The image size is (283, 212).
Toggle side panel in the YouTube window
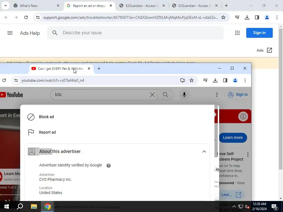point(225,80)
